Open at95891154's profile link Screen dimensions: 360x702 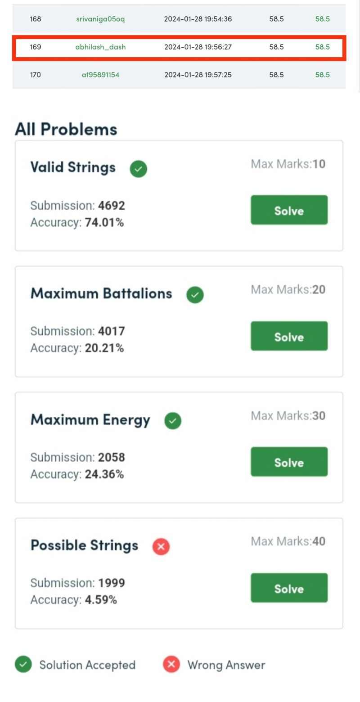pyautogui.click(x=100, y=75)
